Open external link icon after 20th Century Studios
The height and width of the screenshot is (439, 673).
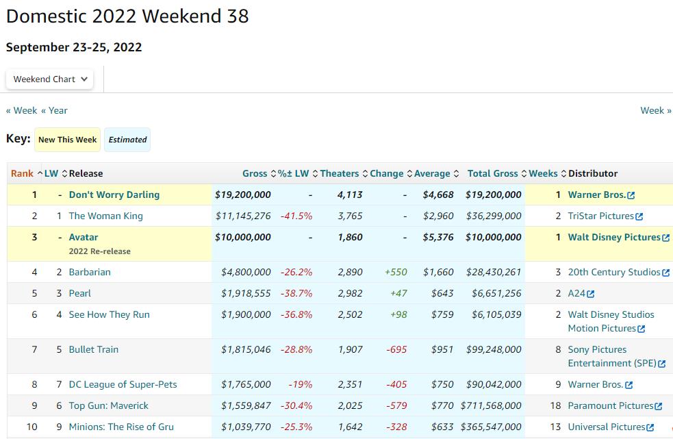click(665, 273)
